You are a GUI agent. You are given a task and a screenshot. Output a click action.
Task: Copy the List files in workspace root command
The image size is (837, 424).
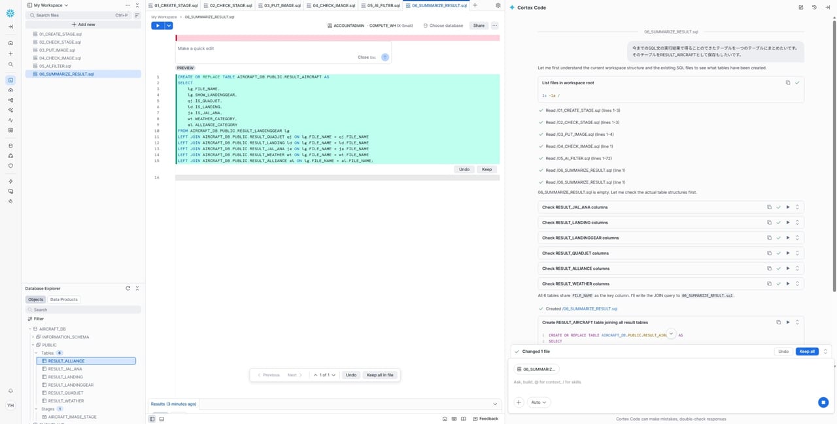pos(787,83)
